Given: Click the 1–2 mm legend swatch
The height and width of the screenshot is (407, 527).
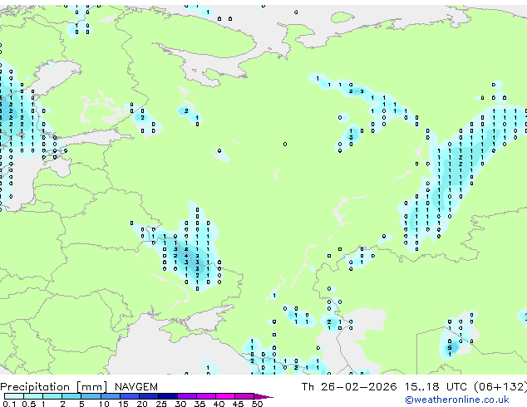Looking at the screenshot, I should click(52, 396).
